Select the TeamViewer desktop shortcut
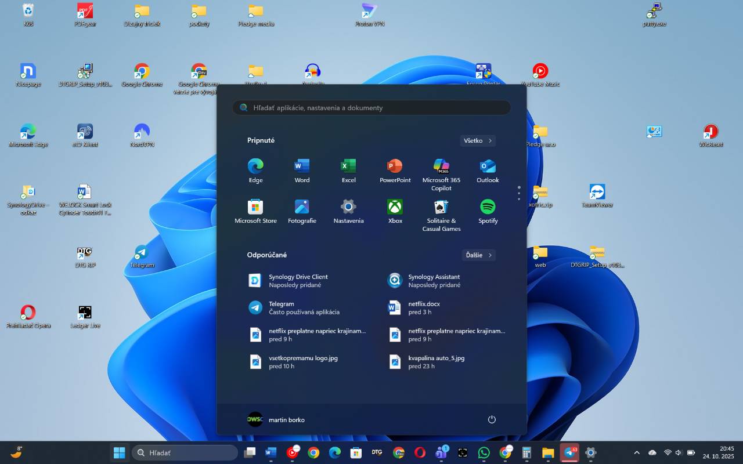Viewport: 743px width, 464px height. (x=597, y=196)
